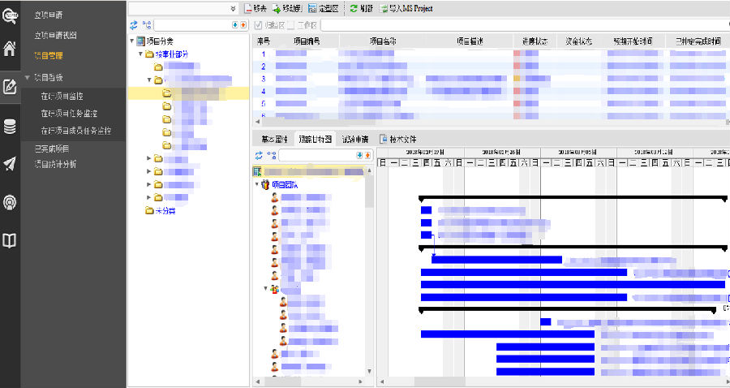Open the database stack icon in sidebar

[10, 127]
